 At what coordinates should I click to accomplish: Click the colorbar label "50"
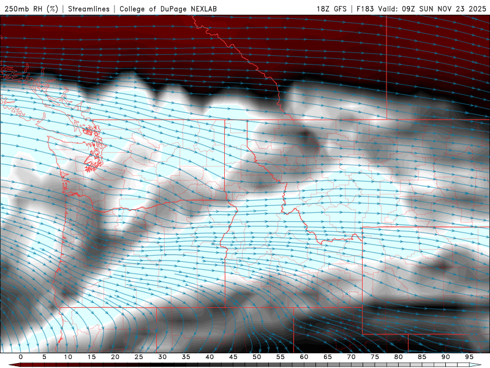(257, 357)
